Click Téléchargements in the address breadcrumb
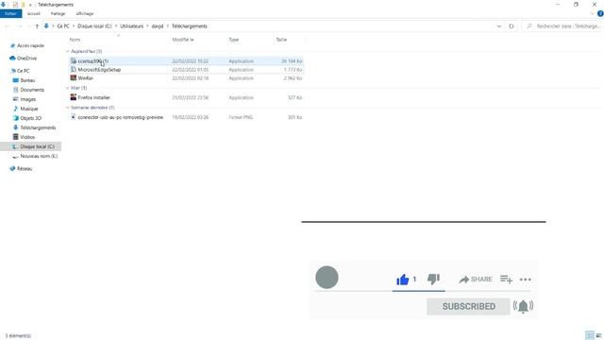This screenshot has height=340, width=604. tap(190, 26)
